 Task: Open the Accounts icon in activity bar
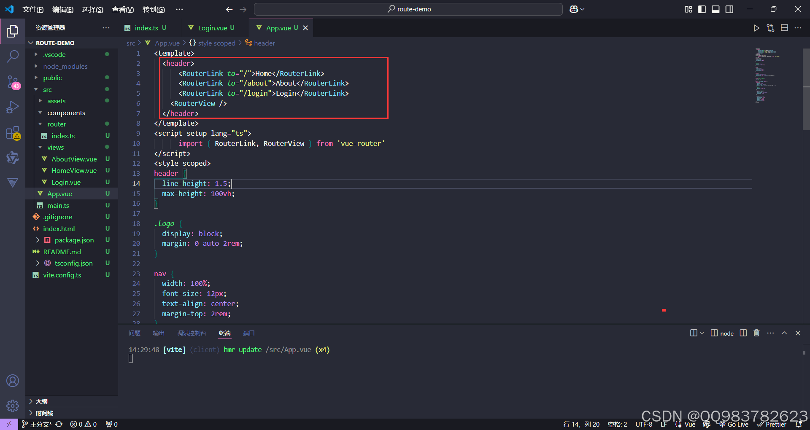click(x=13, y=381)
